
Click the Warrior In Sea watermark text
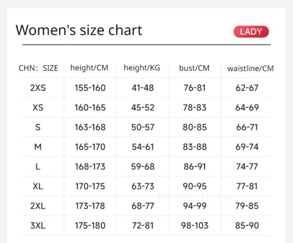(195, 197)
